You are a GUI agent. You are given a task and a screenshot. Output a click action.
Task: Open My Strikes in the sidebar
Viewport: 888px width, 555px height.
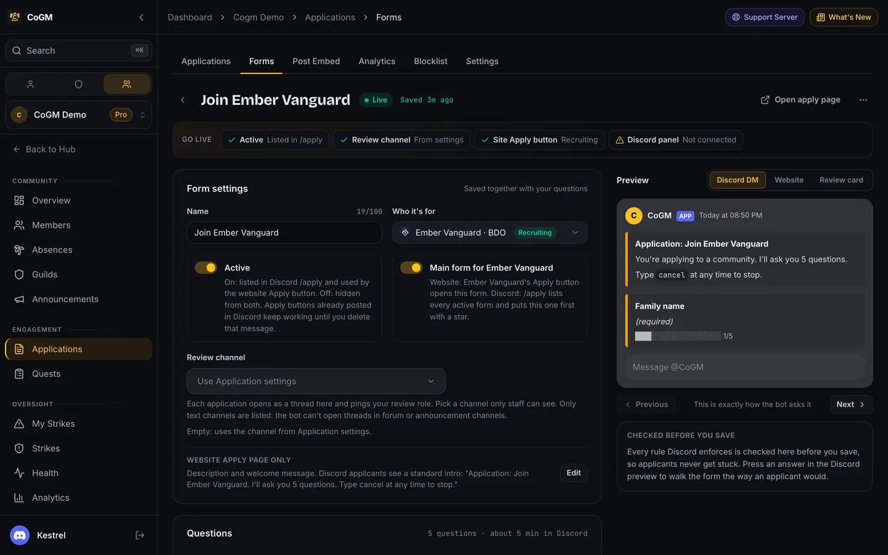click(x=78, y=424)
